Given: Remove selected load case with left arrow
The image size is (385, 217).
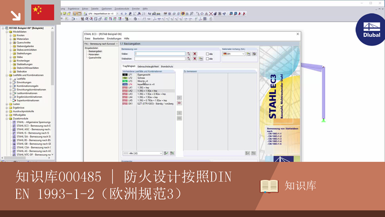Looking at the screenshot, I should [x=179, y=113].
